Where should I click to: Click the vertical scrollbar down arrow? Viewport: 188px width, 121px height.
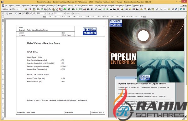185,116
